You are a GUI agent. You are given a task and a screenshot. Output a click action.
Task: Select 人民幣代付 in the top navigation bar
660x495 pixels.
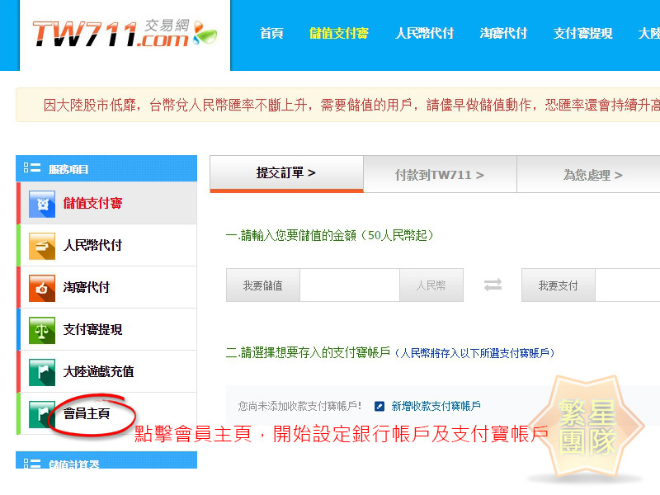pos(424,34)
